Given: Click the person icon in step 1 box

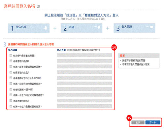Looking at the screenshot, I should click(x=45, y=28).
